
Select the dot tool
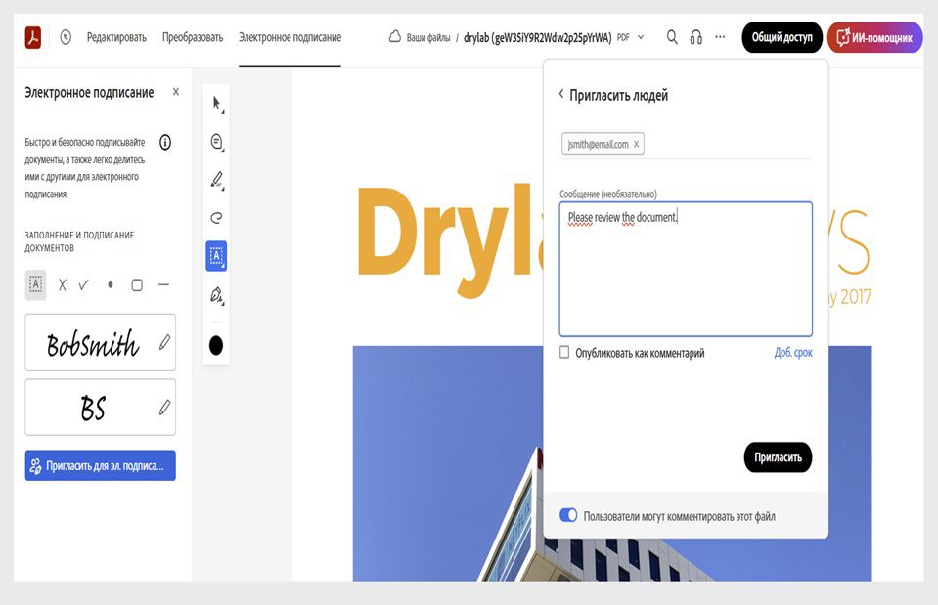(111, 284)
